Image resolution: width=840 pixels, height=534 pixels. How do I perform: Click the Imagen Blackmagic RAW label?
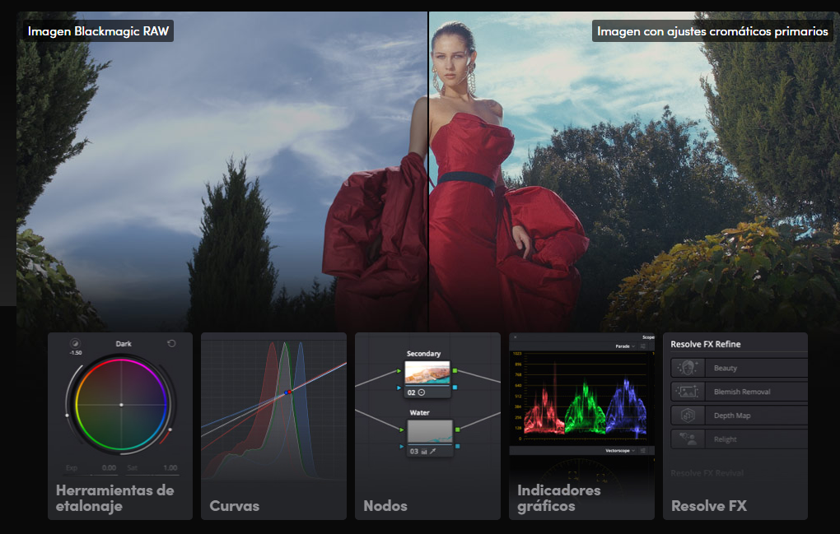pos(98,31)
